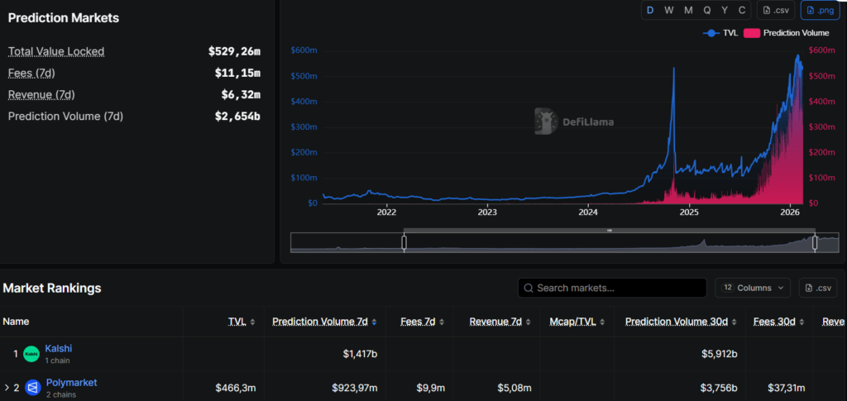Screen dimensions: 847x401
Task: Click the $11,15m fees value
Action: 237,74
